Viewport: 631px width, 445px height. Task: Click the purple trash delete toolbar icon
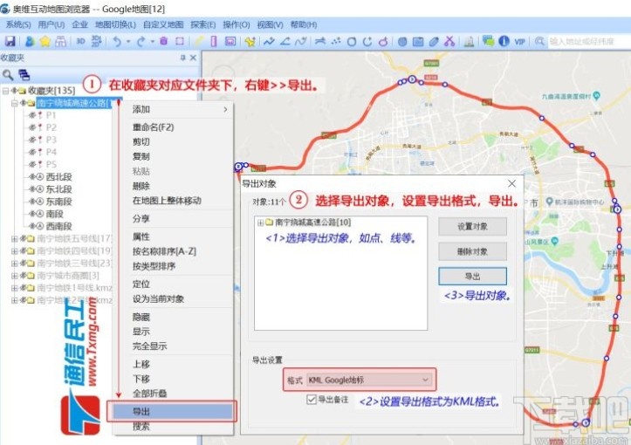(x=163, y=41)
